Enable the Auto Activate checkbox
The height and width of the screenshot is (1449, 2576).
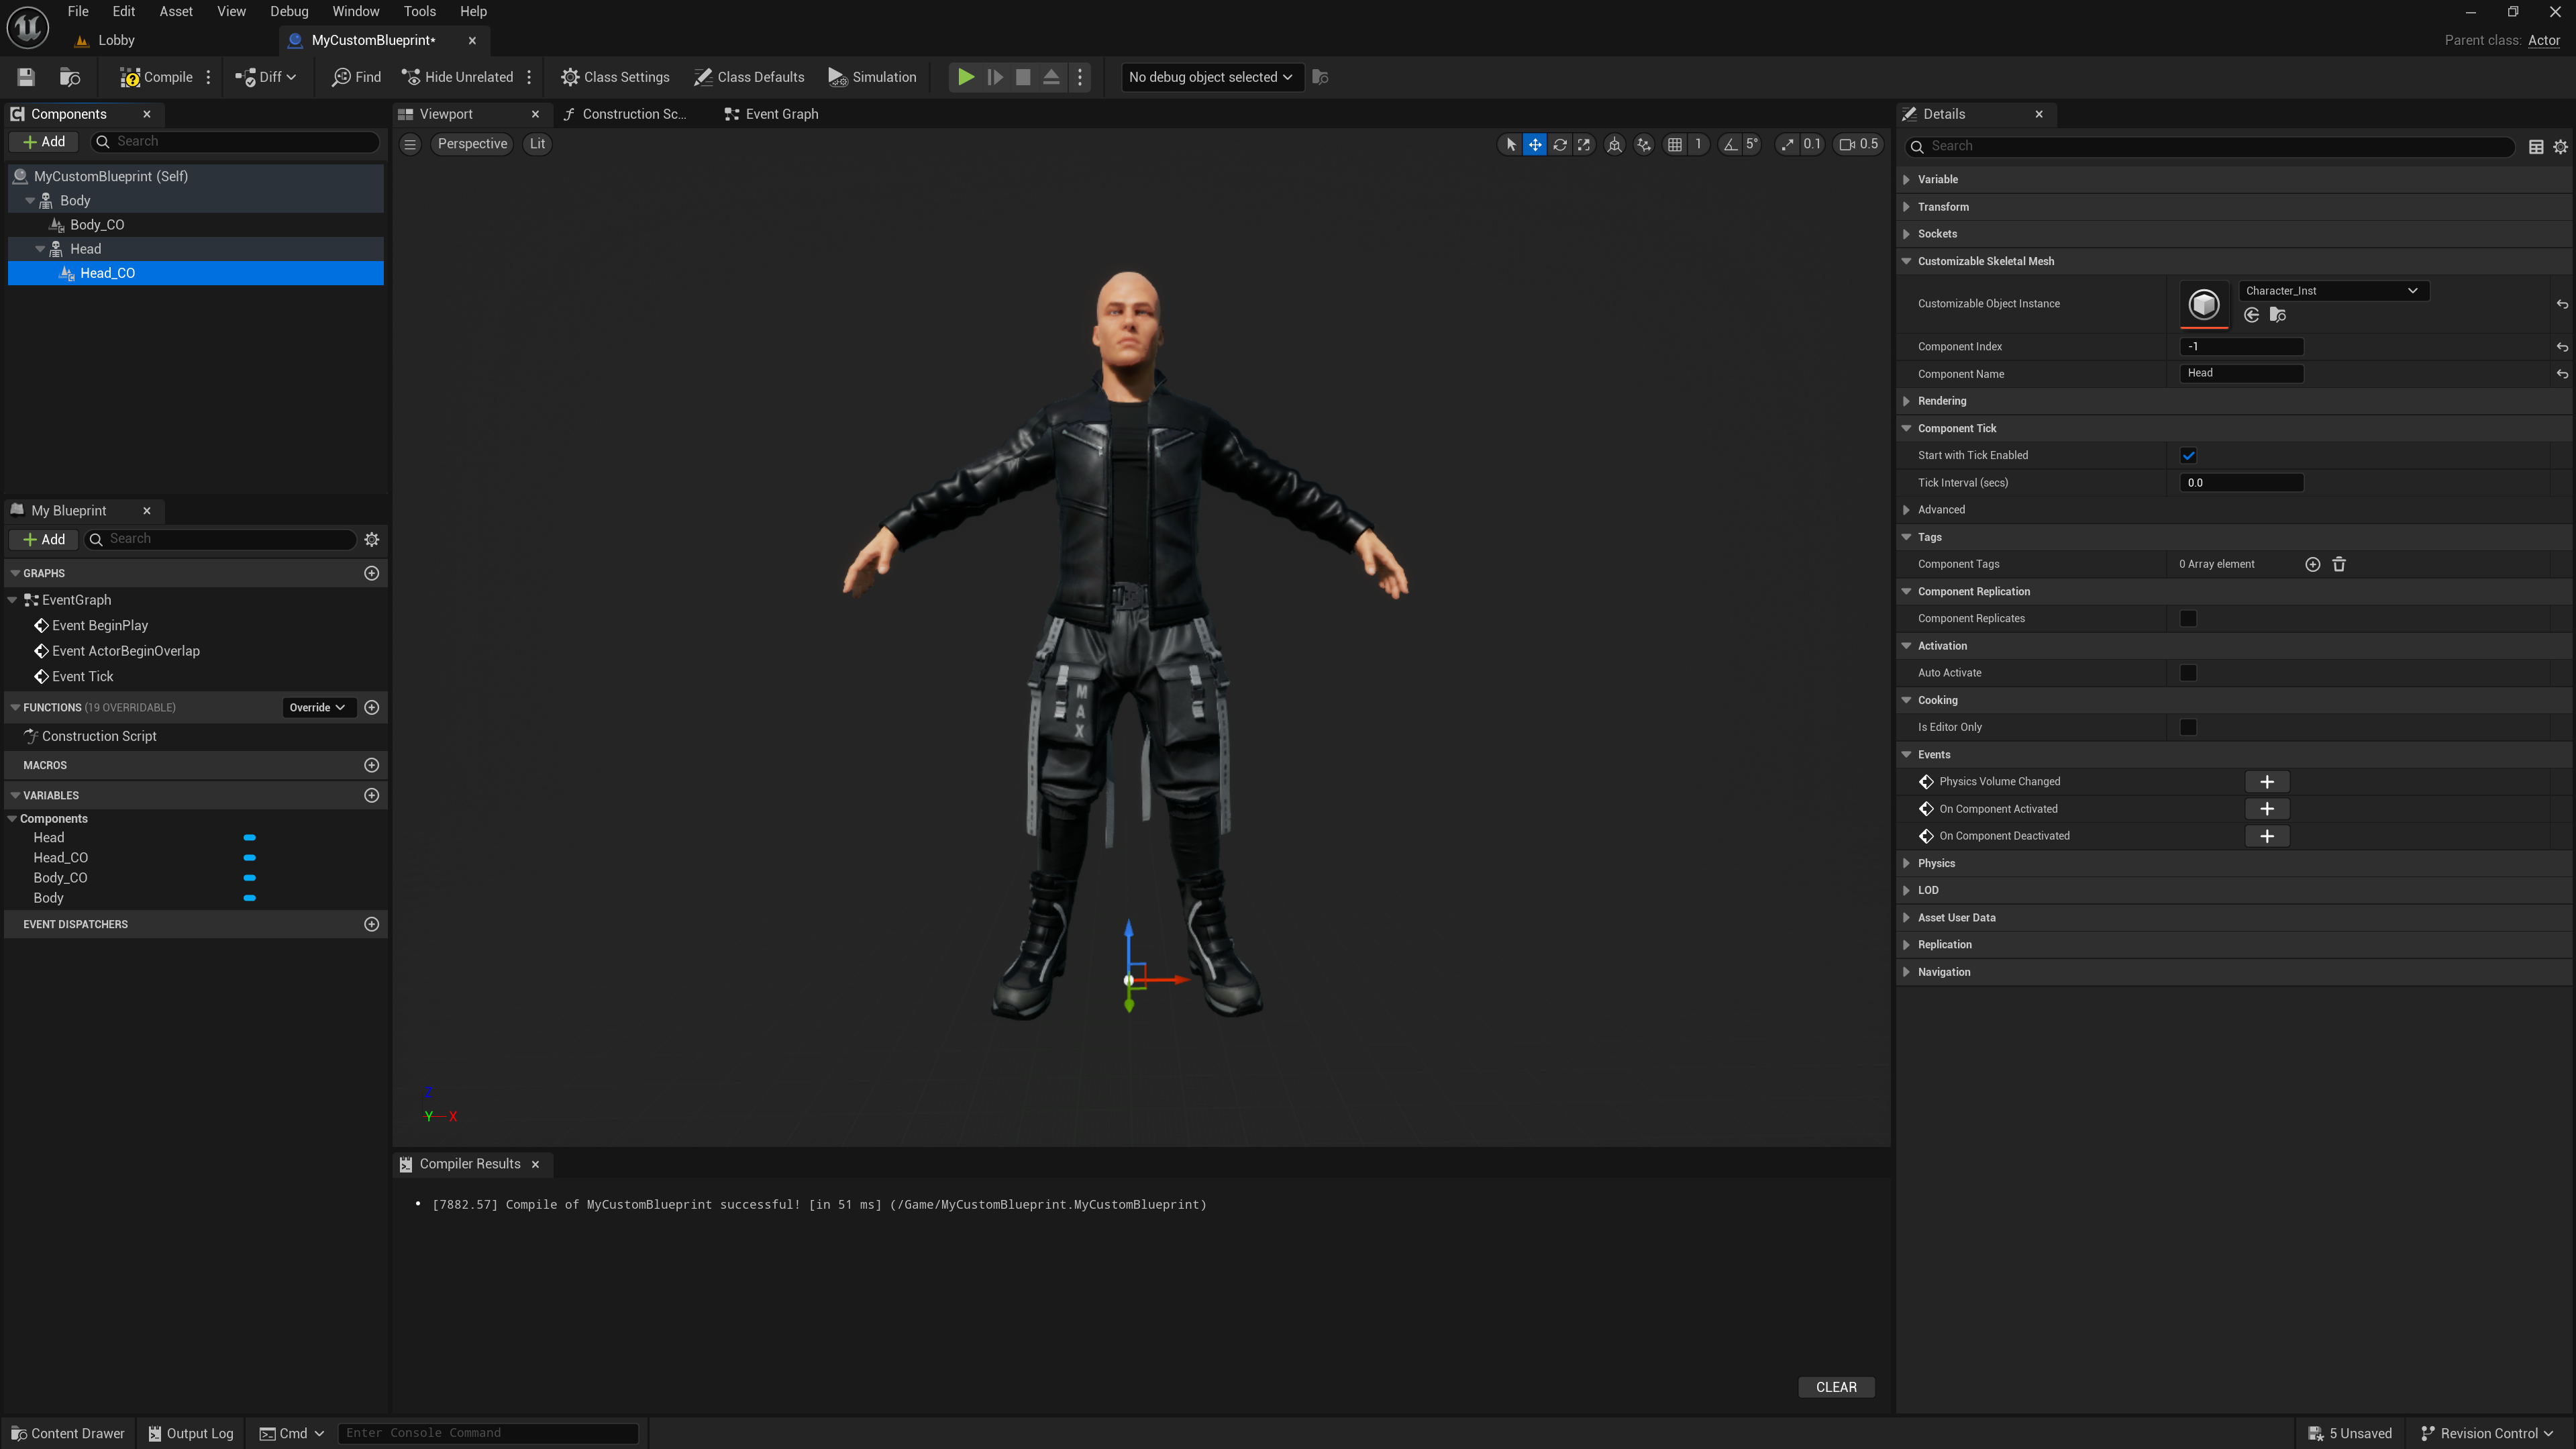click(x=2188, y=673)
